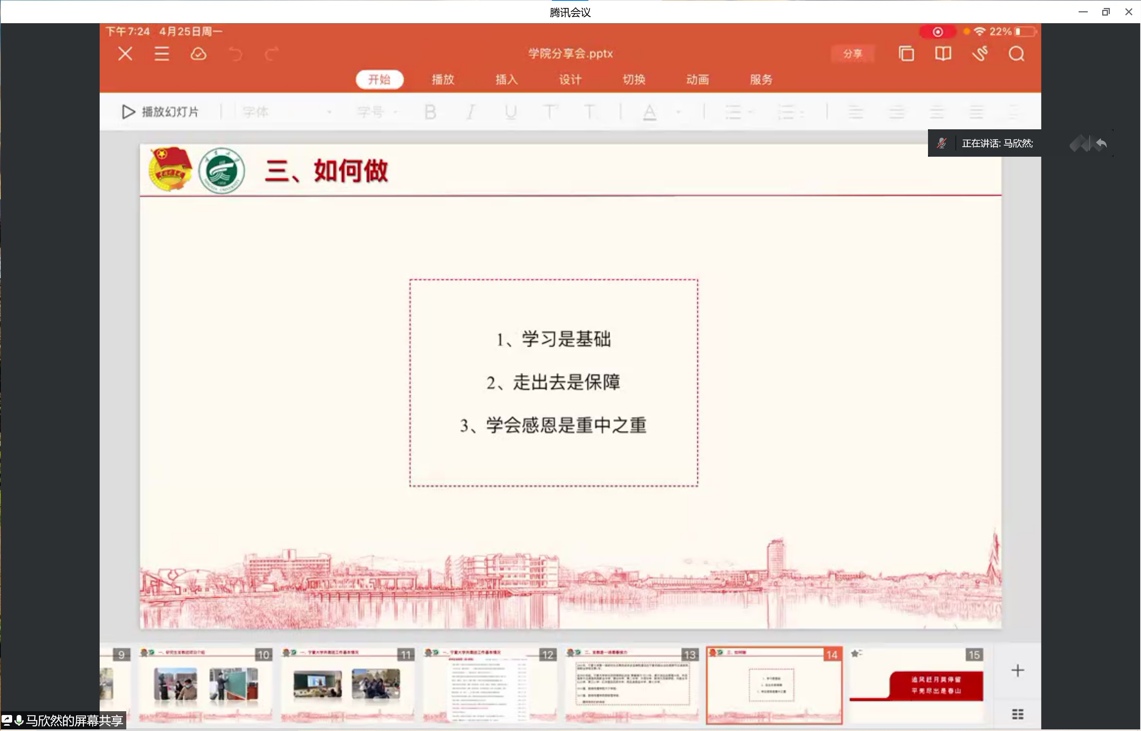This screenshot has width=1141, height=731.
Task: Select the handwriting pen icon
Action: pyautogui.click(x=980, y=54)
